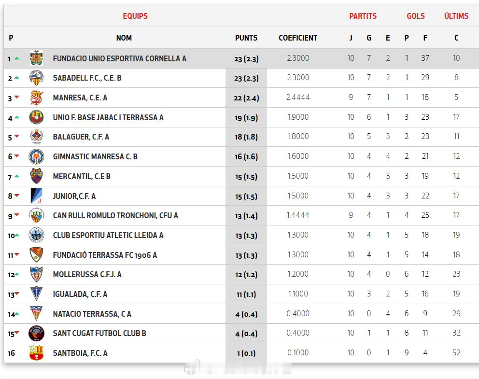The image size is (479, 379).
Task: Click the Sabadell F.C., C.E. B crest
Action: coord(36,78)
